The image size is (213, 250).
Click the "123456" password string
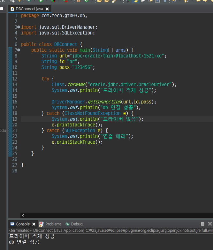[x=82, y=67]
